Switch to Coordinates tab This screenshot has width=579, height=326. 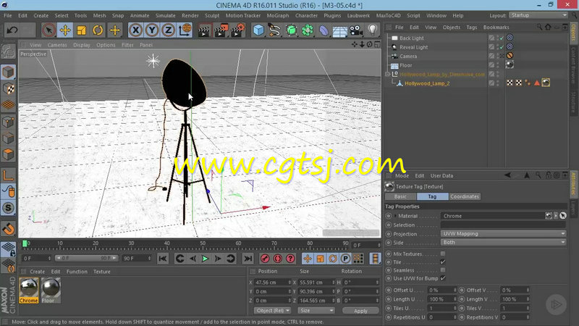click(x=465, y=196)
